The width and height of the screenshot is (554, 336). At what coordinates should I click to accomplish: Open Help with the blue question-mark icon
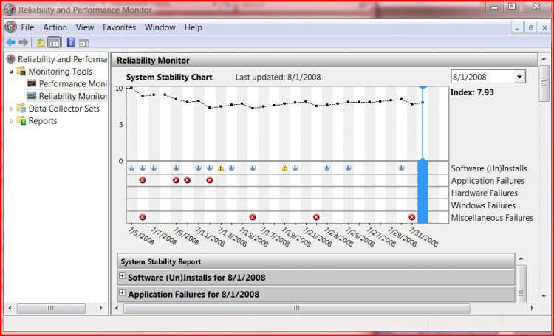71,42
